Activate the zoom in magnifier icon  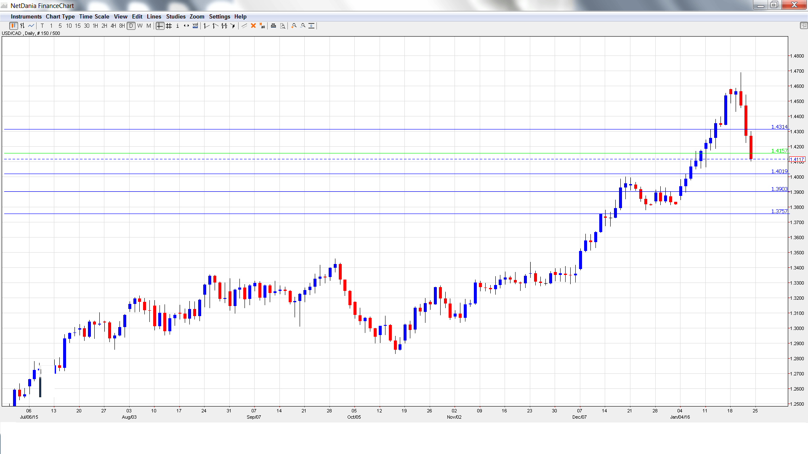click(x=294, y=26)
